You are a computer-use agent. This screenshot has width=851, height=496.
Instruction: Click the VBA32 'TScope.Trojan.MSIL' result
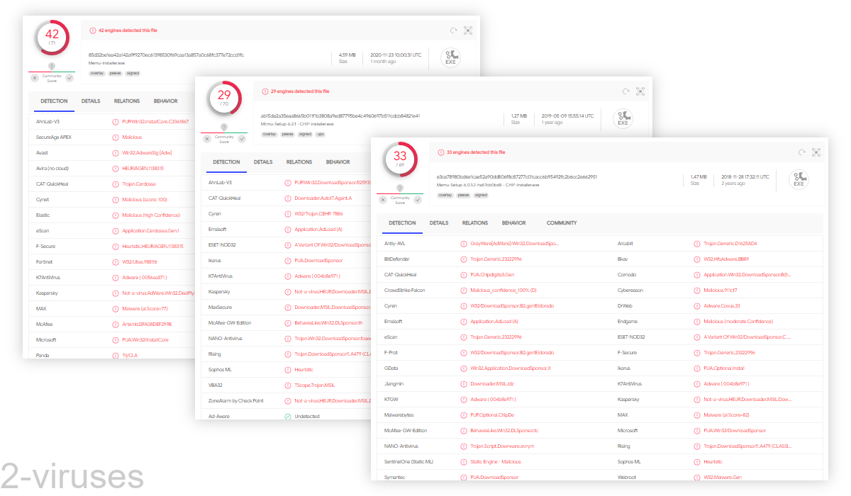(313, 385)
